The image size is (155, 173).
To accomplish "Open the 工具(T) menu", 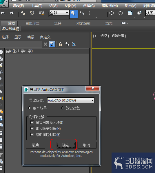I will pyautogui.click(x=37, y=6).
